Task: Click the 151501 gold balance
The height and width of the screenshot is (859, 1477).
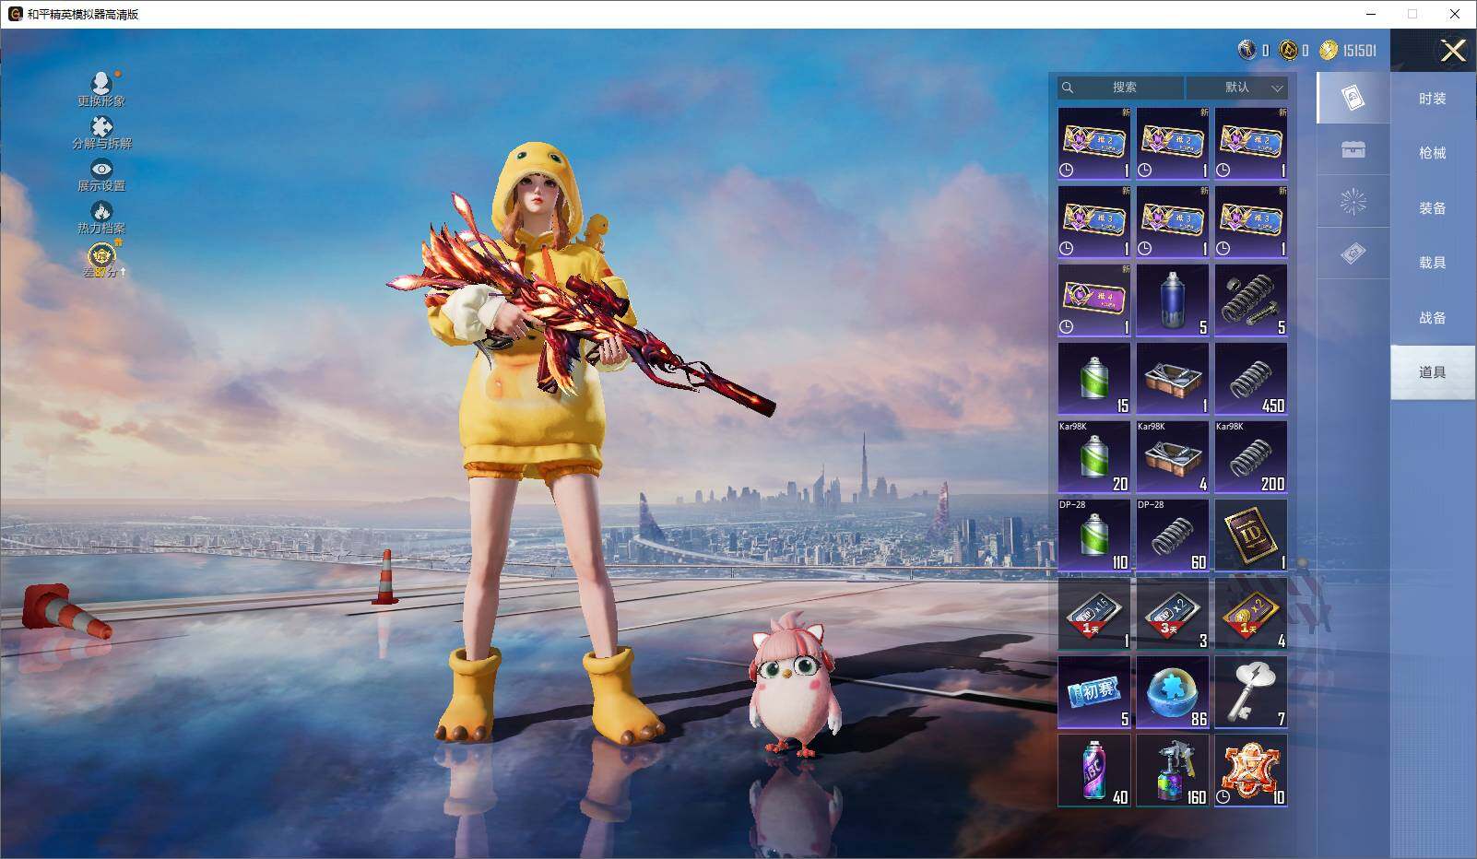Action: pyautogui.click(x=1359, y=51)
